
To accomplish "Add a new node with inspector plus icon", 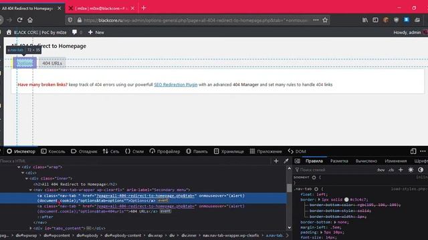I will point(276,161).
